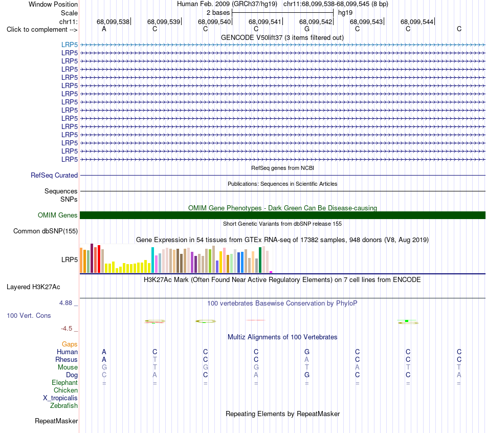Click the 'Common dbSNP(155)' track label

pyautogui.click(x=46, y=231)
